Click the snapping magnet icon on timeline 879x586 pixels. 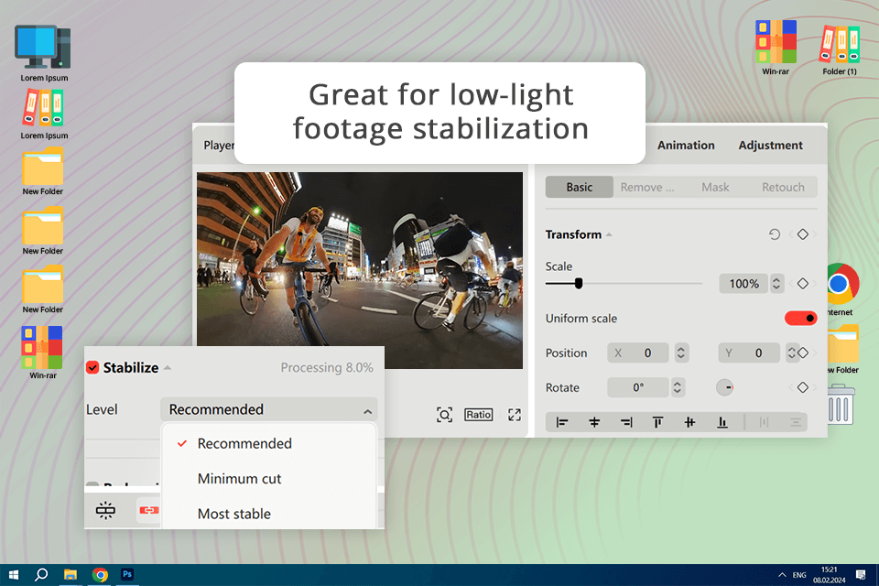point(105,510)
